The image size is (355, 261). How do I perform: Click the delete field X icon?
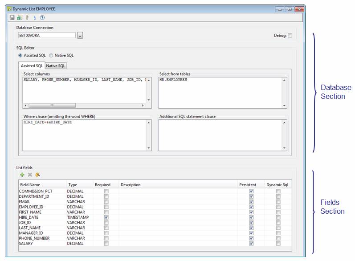[x=30, y=175]
